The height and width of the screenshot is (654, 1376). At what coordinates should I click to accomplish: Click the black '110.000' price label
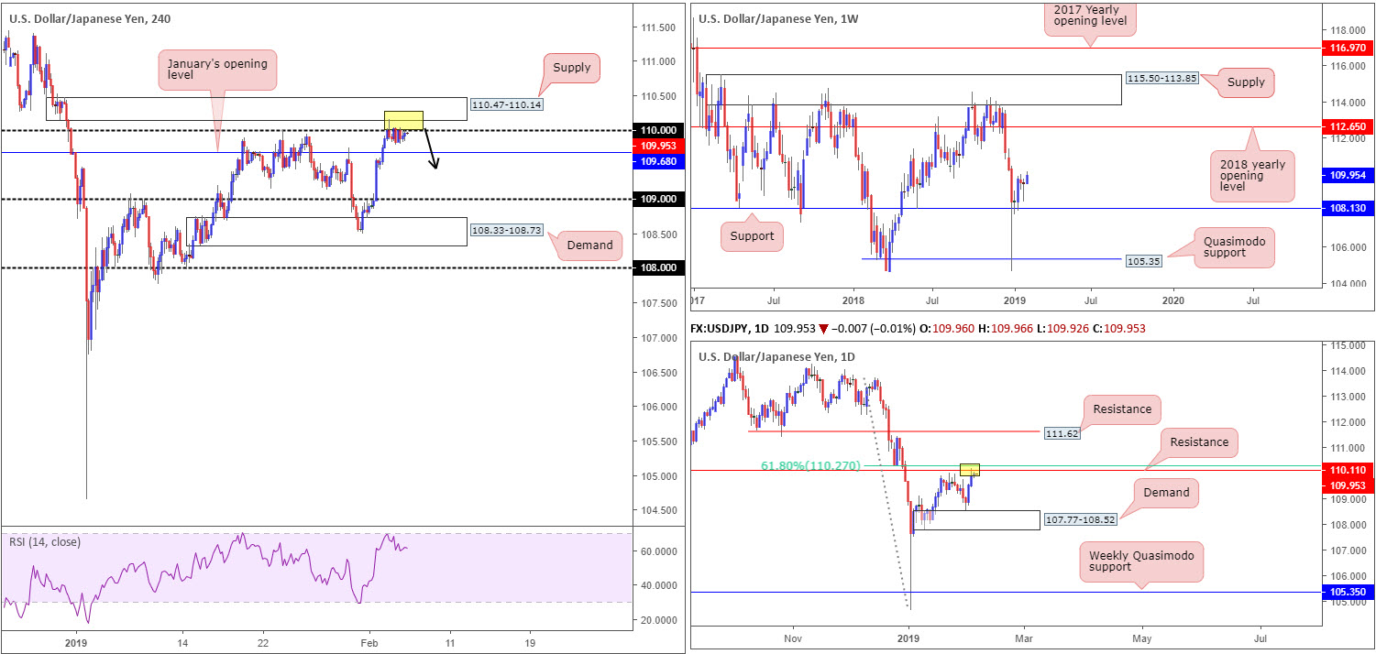click(658, 130)
